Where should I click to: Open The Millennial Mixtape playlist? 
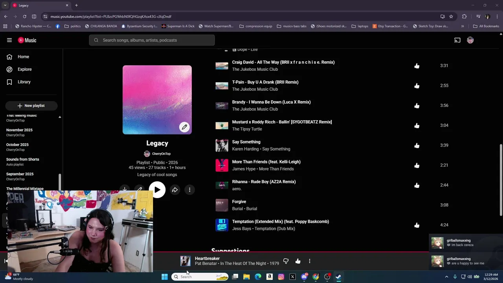25,189
